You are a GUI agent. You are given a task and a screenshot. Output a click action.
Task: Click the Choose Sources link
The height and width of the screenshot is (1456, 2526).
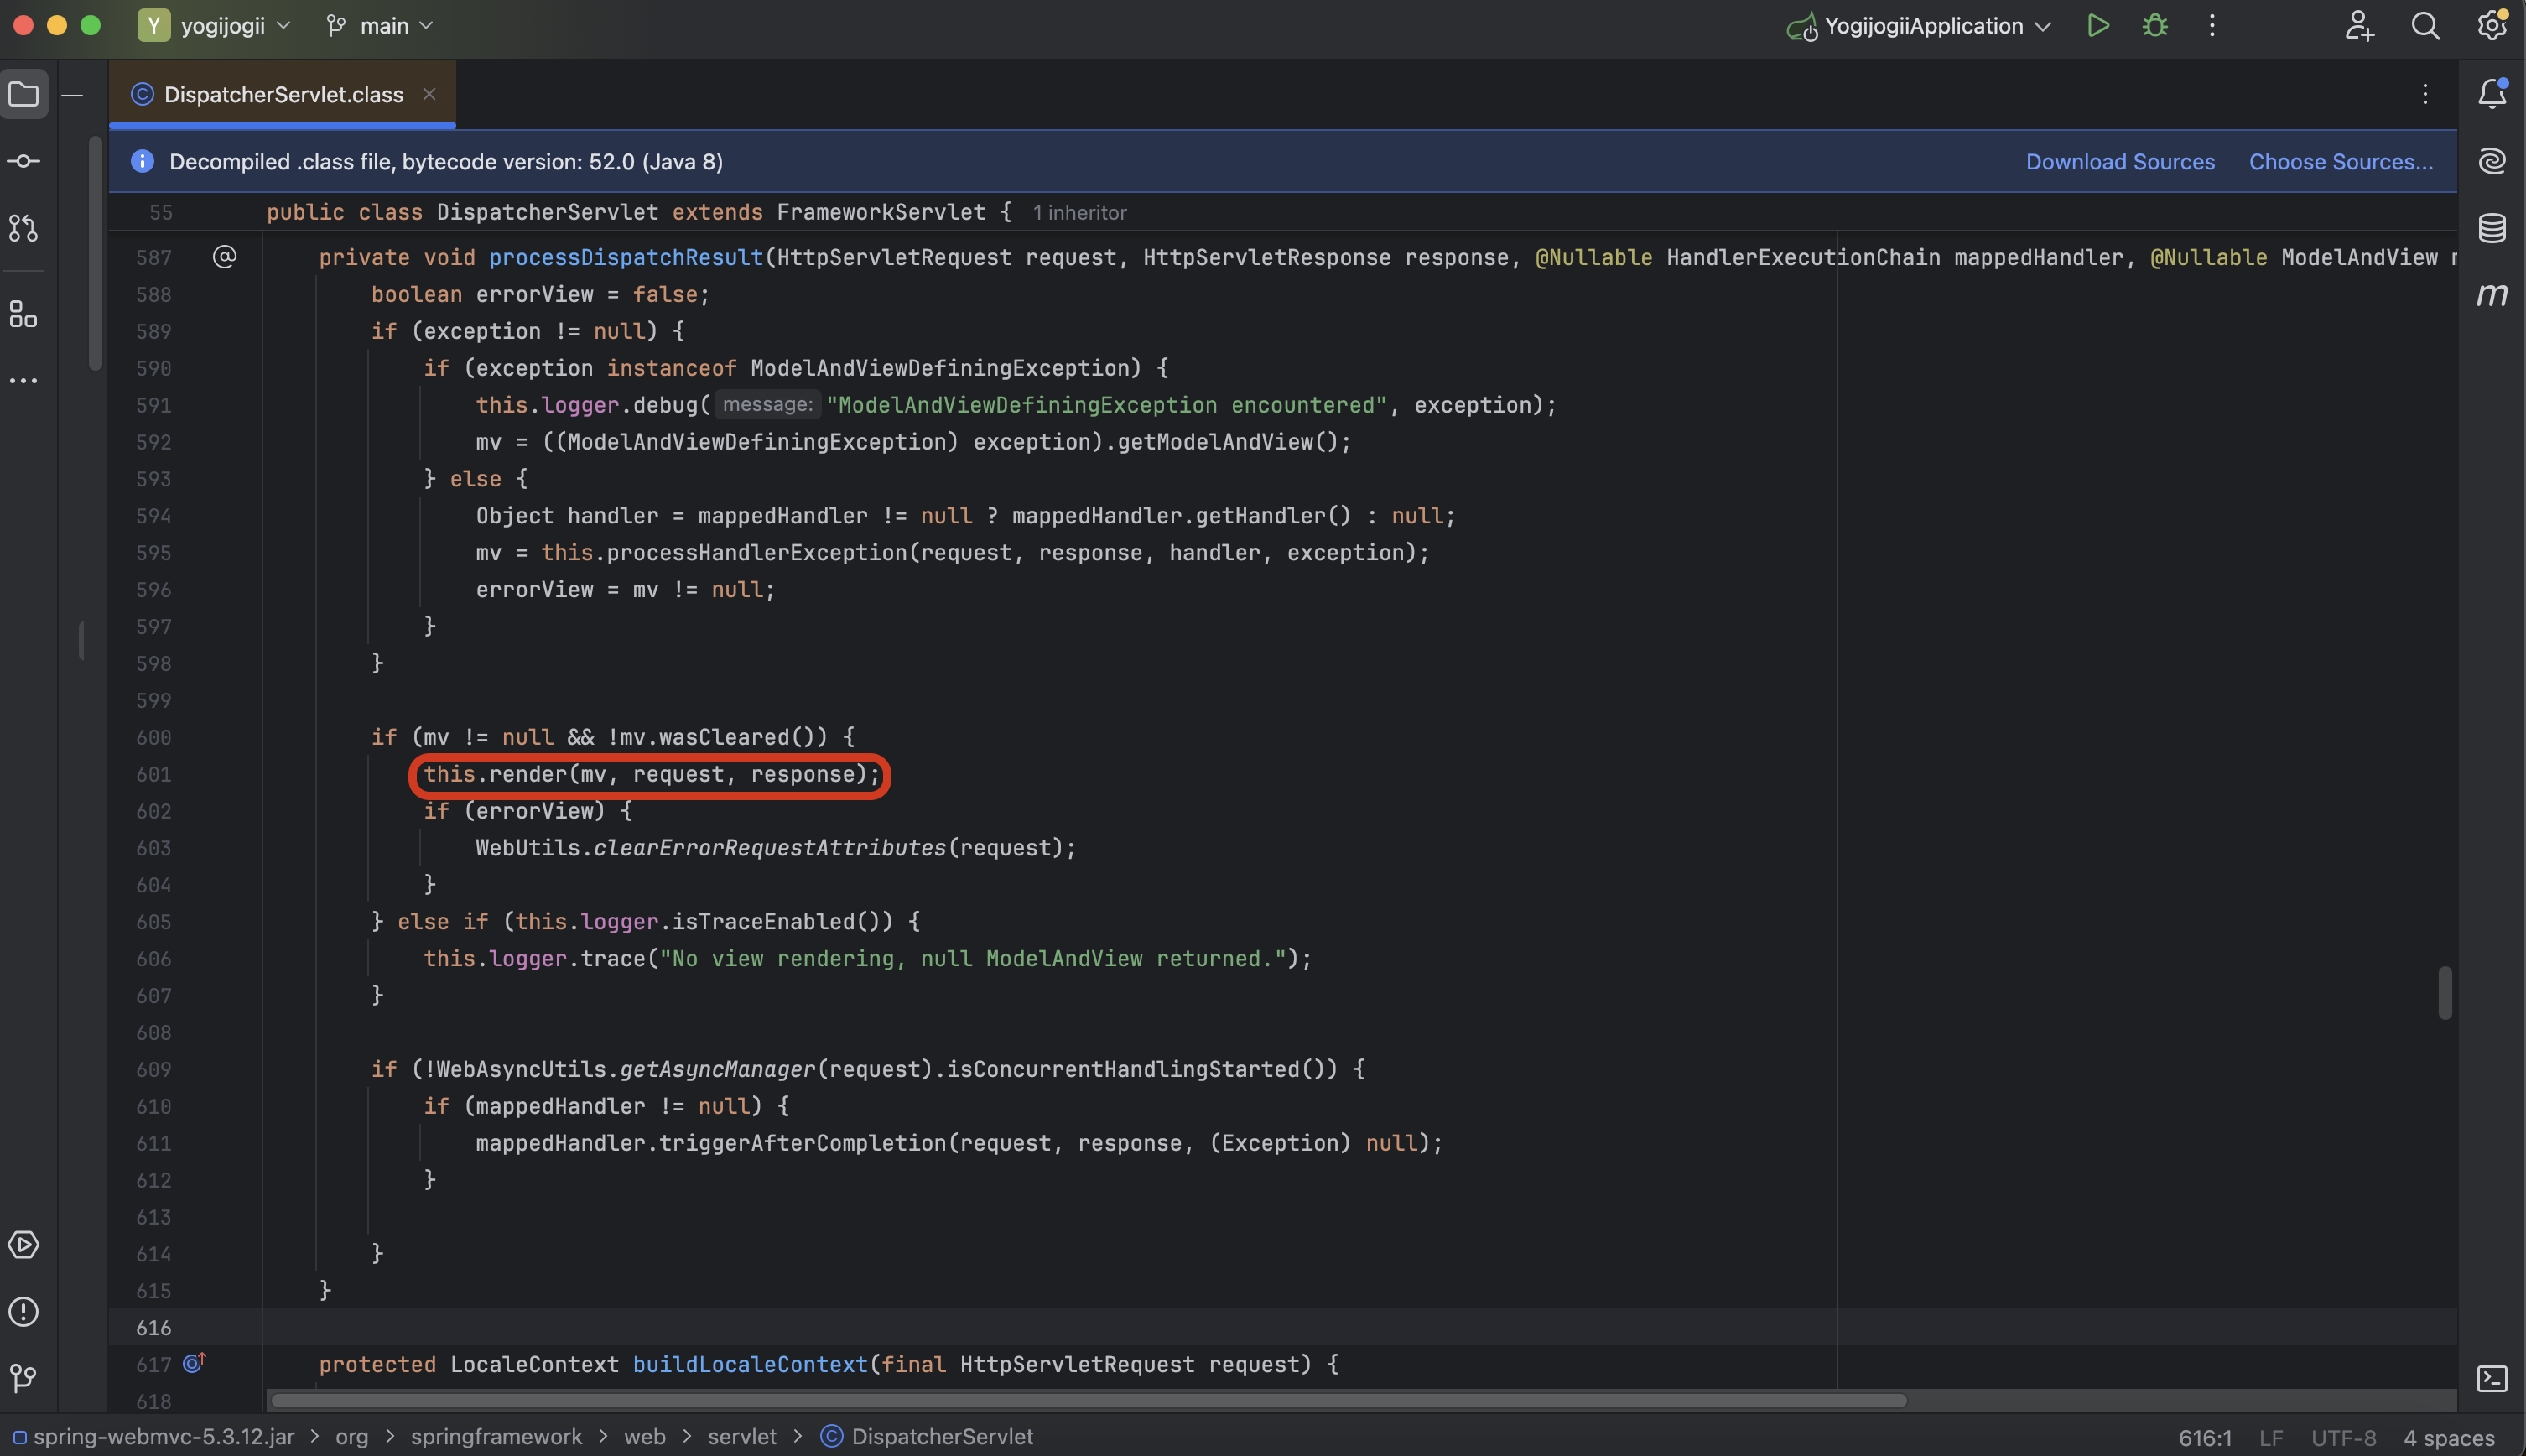[x=2340, y=162]
